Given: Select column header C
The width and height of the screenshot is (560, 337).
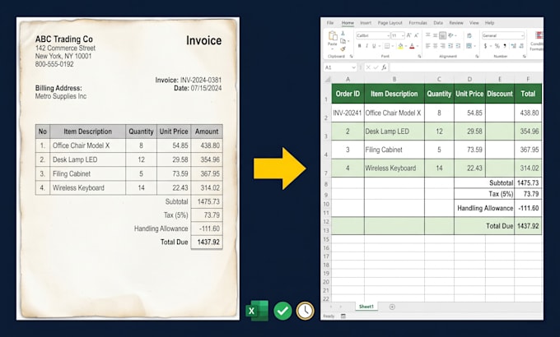Looking at the screenshot, I should tap(439, 79).
